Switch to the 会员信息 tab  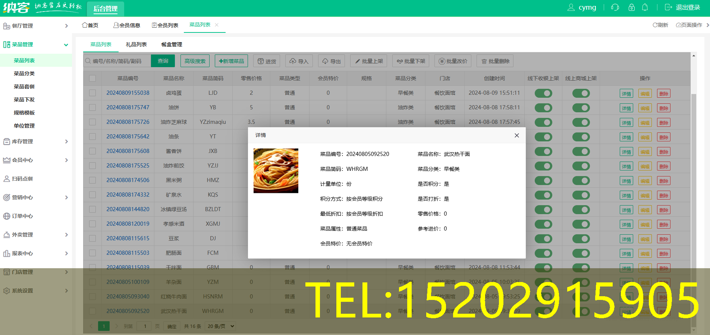[x=127, y=25]
